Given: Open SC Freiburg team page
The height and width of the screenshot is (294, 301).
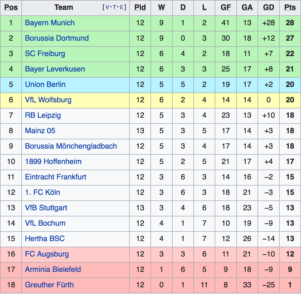Looking at the screenshot, I should pyautogui.click(x=45, y=54).
